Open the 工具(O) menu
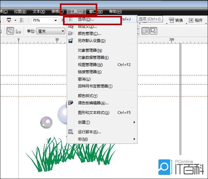208x179 pixels. coord(76,12)
